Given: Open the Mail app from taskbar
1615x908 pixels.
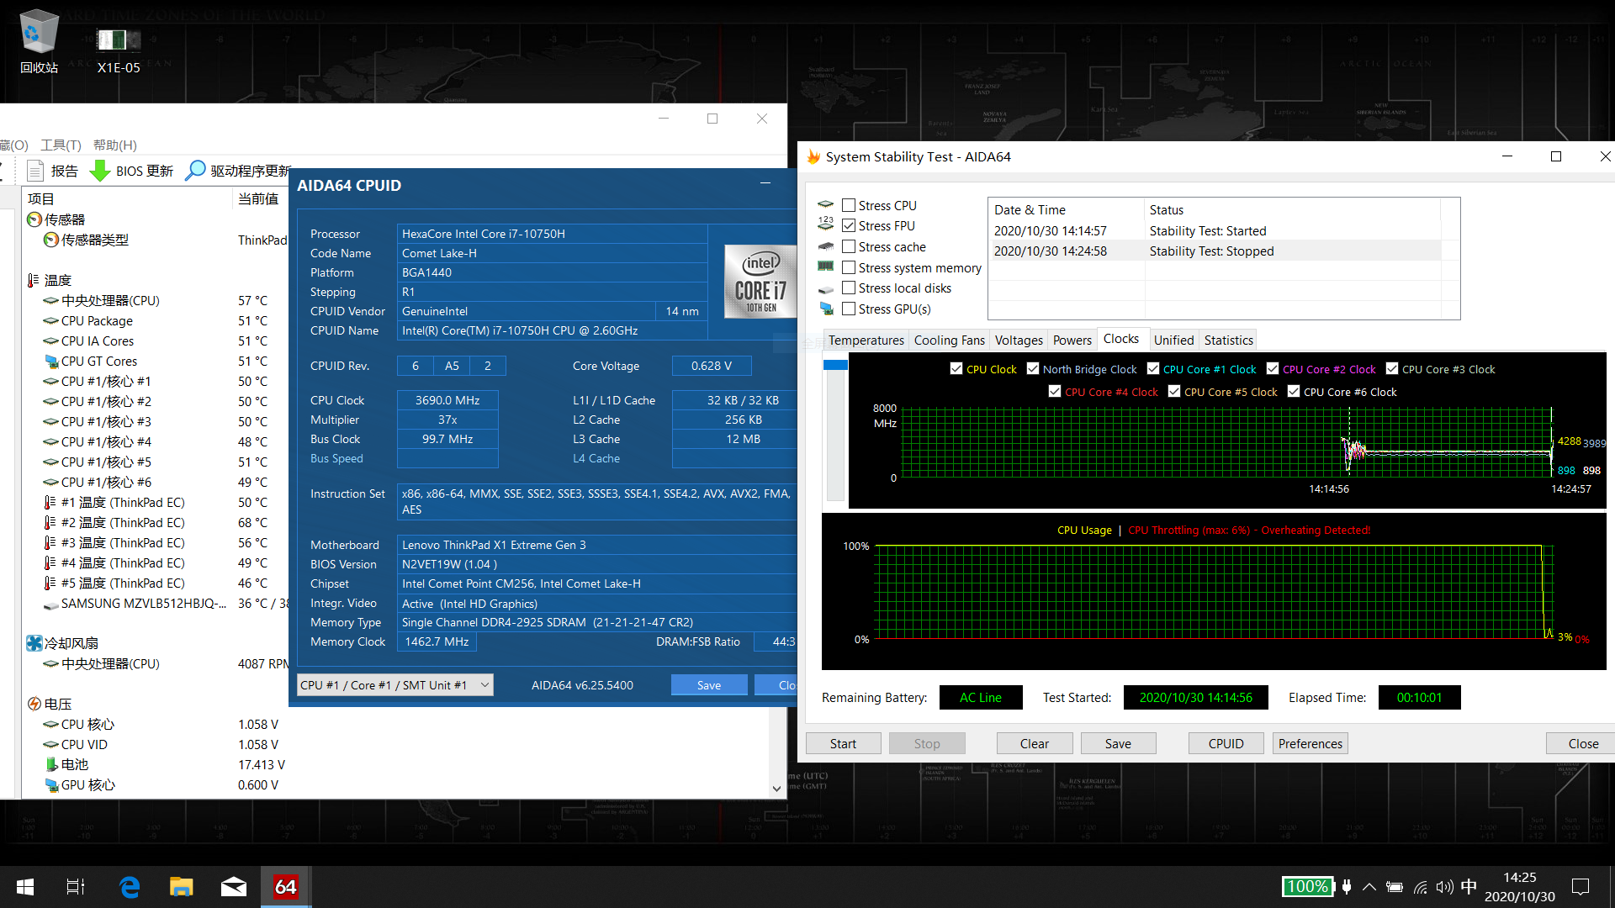Looking at the screenshot, I should (234, 887).
